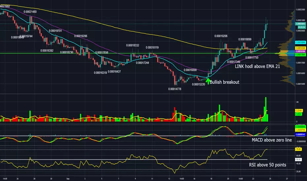Click the 40.00 RSI axis tick
Viewport: 307px width, 181px height.
(x=298, y=164)
